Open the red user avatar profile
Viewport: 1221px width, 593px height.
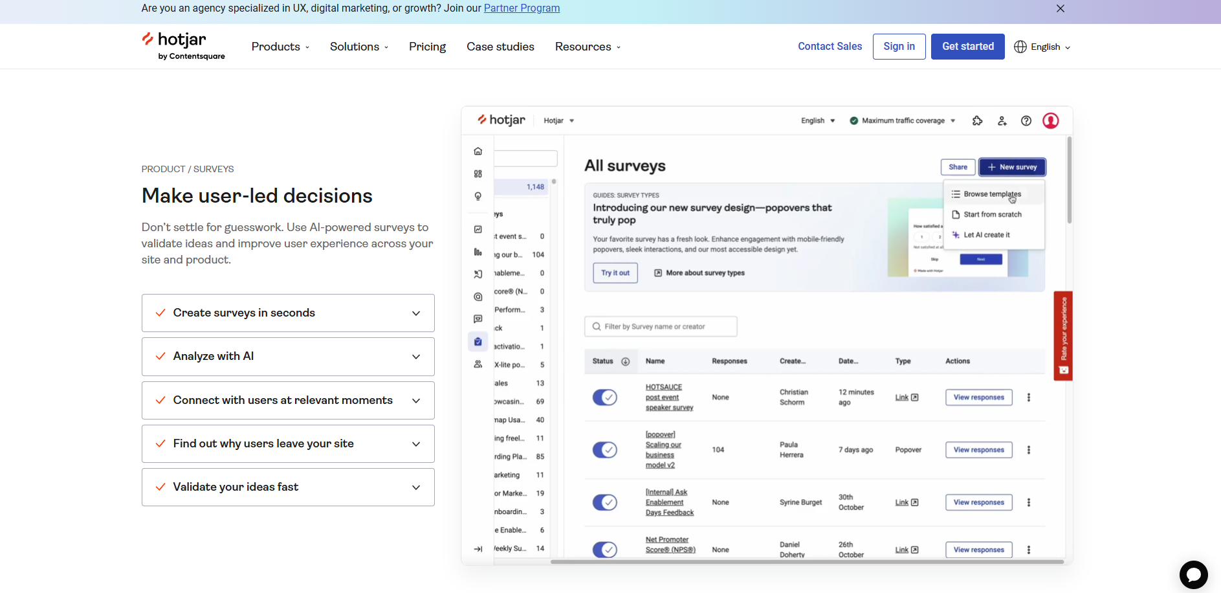(1051, 120)
